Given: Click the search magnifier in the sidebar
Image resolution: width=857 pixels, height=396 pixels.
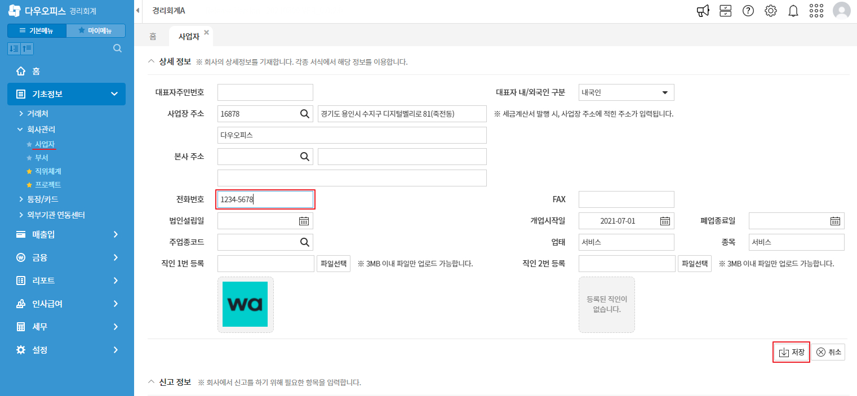Looking at the screenshot, I should (x=117, y=48).
